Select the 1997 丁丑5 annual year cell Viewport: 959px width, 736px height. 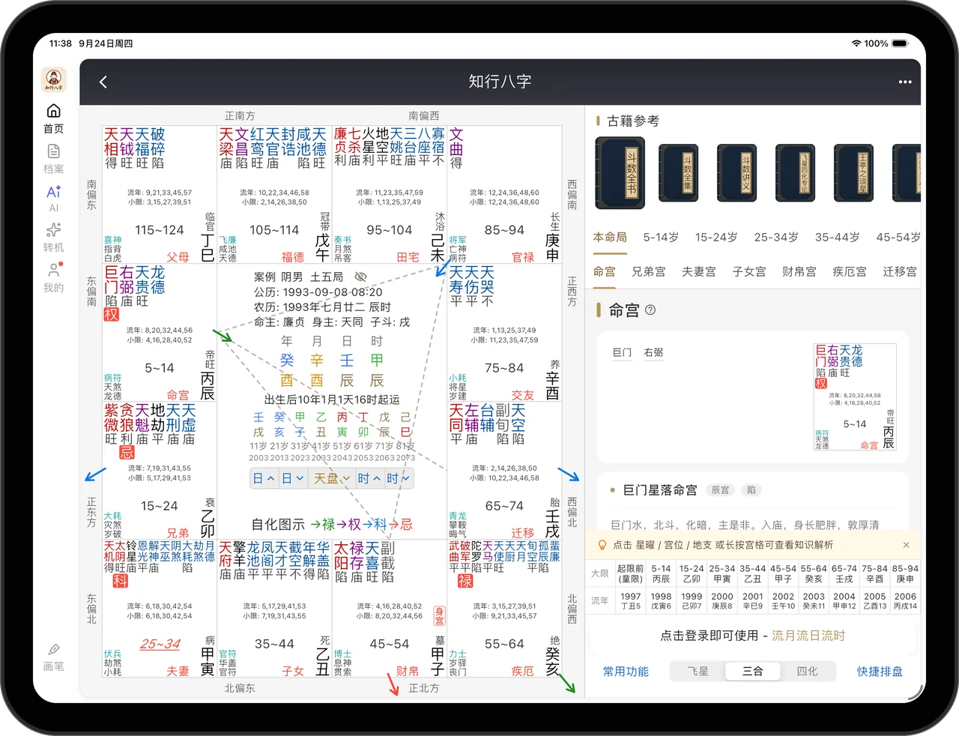tap(630, 601)
